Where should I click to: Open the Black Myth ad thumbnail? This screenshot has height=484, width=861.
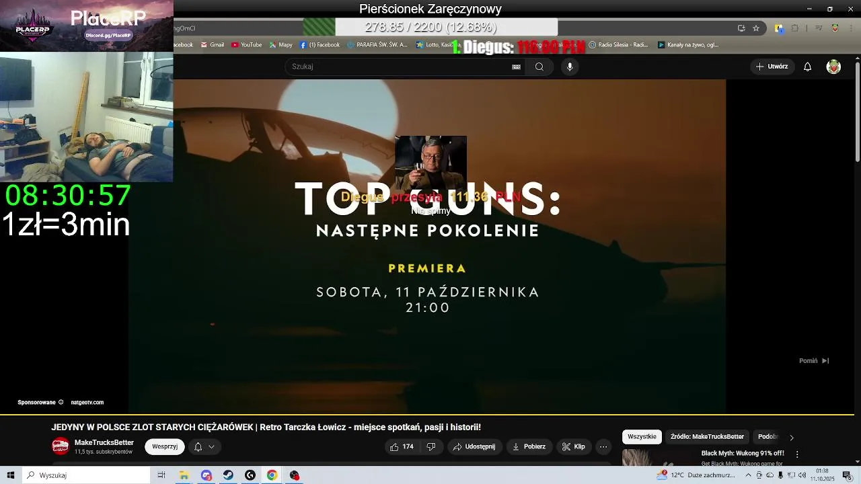click(657, 457)
